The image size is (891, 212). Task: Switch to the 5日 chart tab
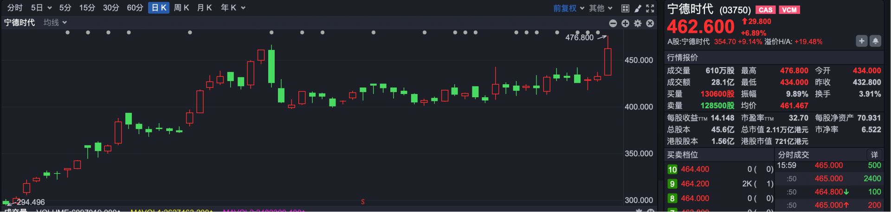[x=37, y=8]
